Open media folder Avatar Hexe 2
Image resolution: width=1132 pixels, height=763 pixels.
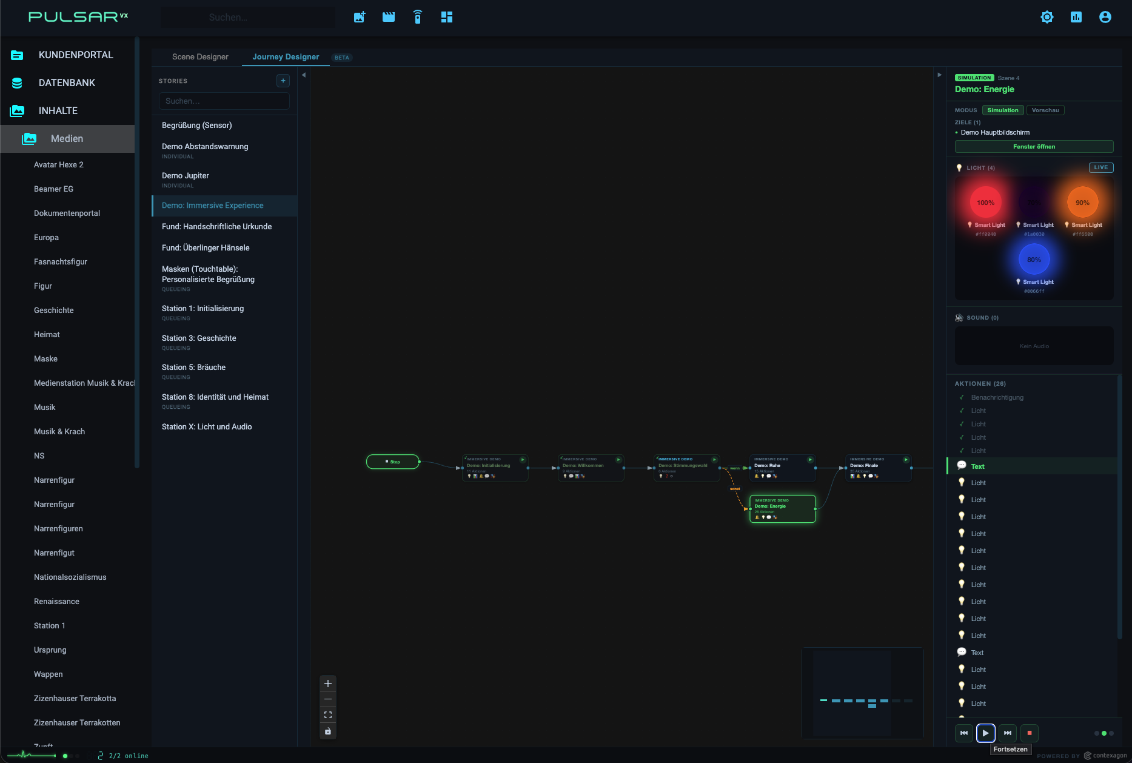click(x=59, y=165)
